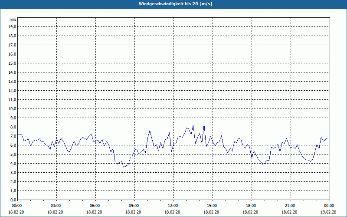Click the 7,0 y-axis value
Screen dimensions: 347x217
click(x=13, y=136)
